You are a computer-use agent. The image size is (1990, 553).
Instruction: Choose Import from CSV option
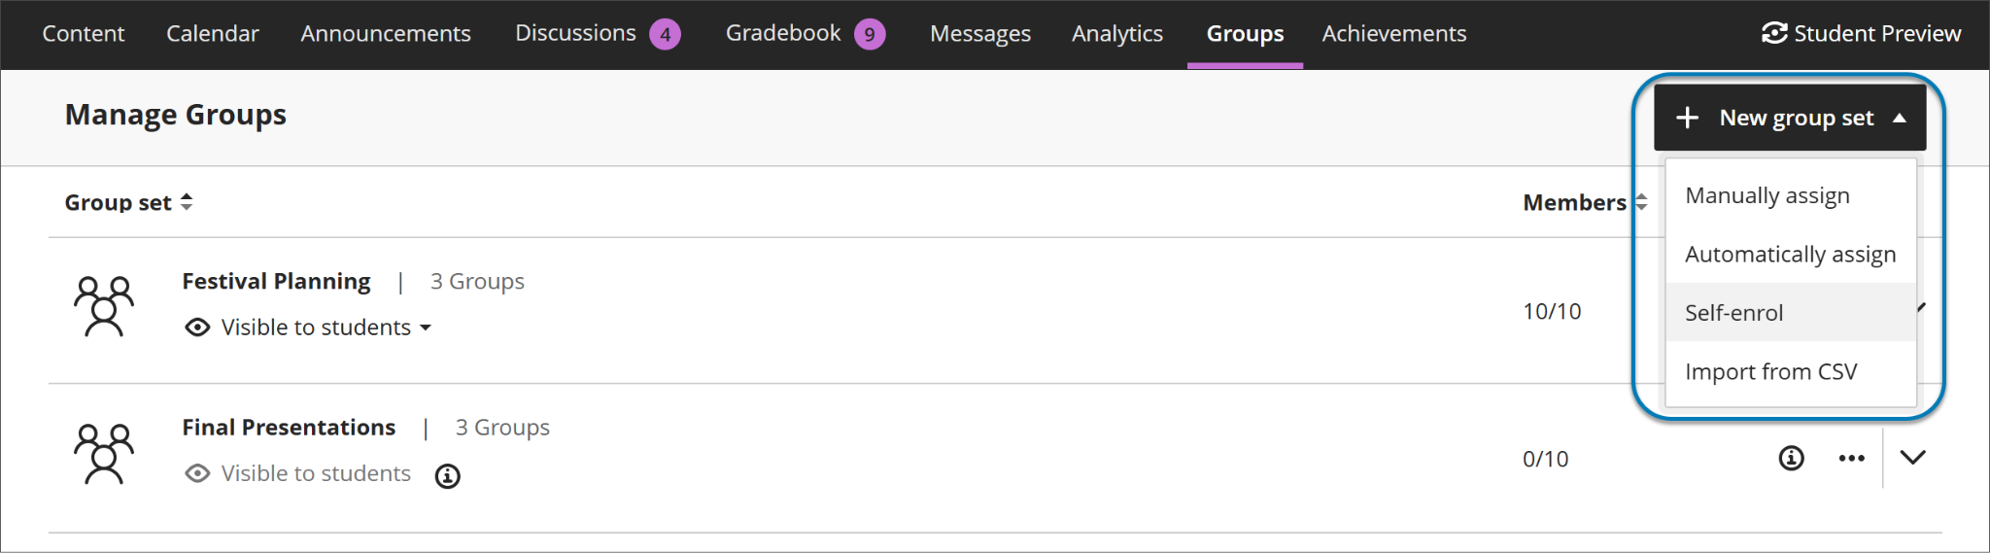point(1770,372)
